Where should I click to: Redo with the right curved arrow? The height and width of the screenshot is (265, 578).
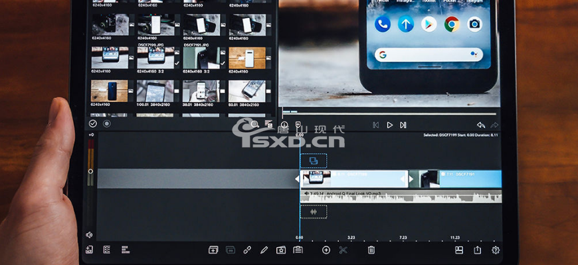(494, 125)
